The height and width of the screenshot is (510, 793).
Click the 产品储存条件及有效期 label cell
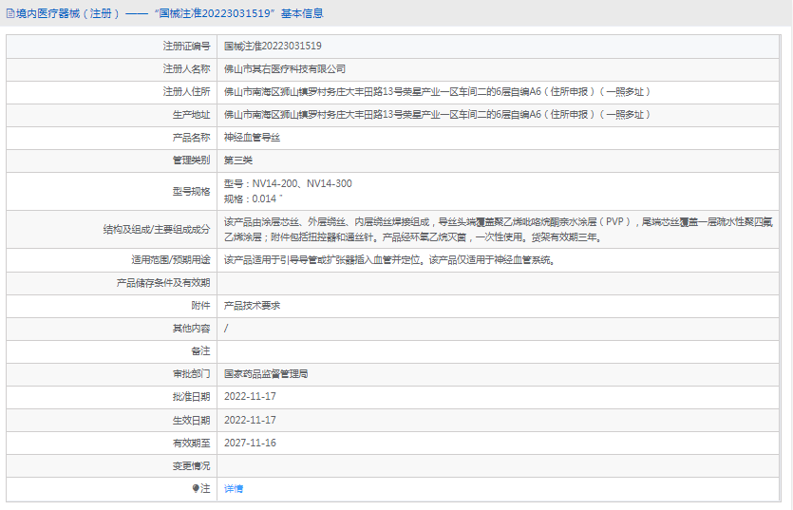click(x=112, y=283)
